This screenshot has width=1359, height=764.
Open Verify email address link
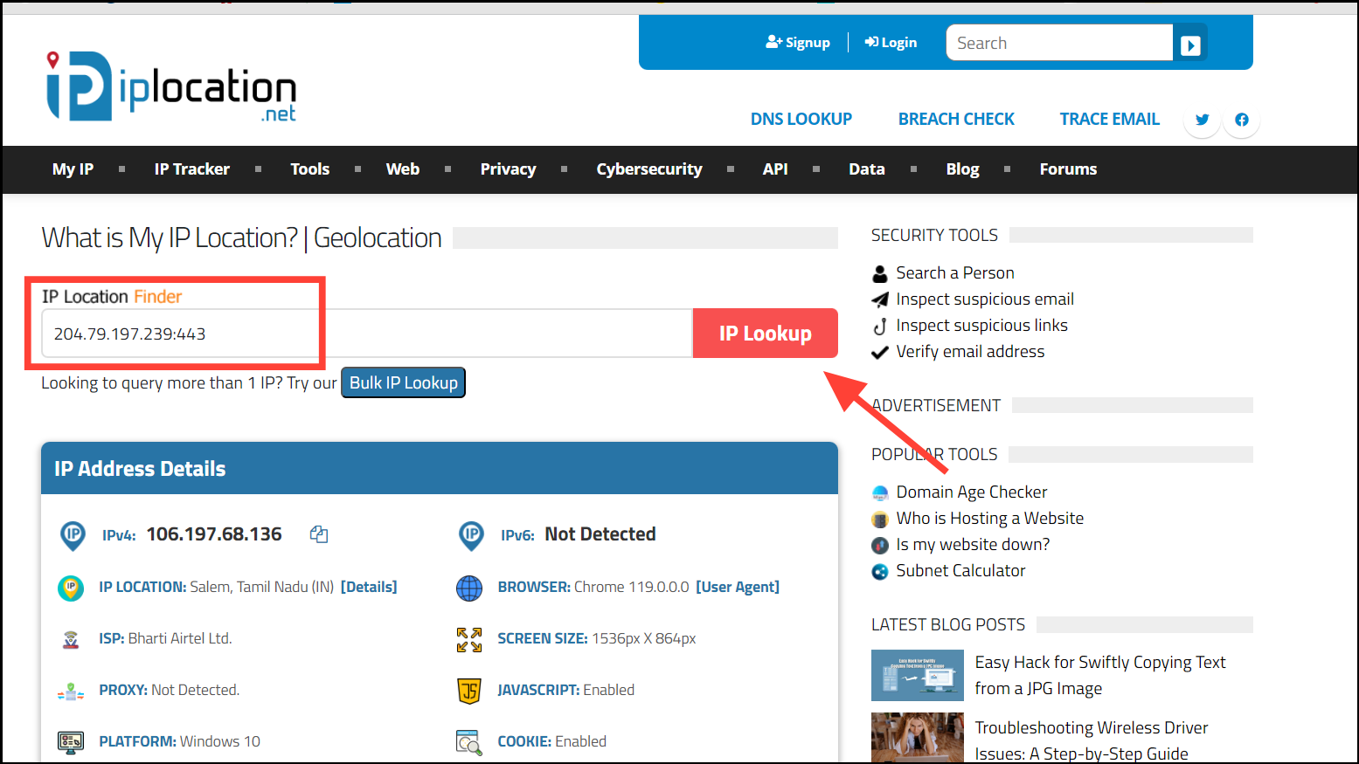970,352
